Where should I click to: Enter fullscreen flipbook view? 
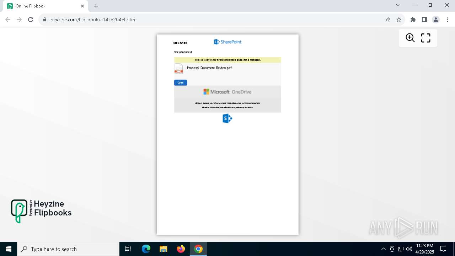(426, 38)
